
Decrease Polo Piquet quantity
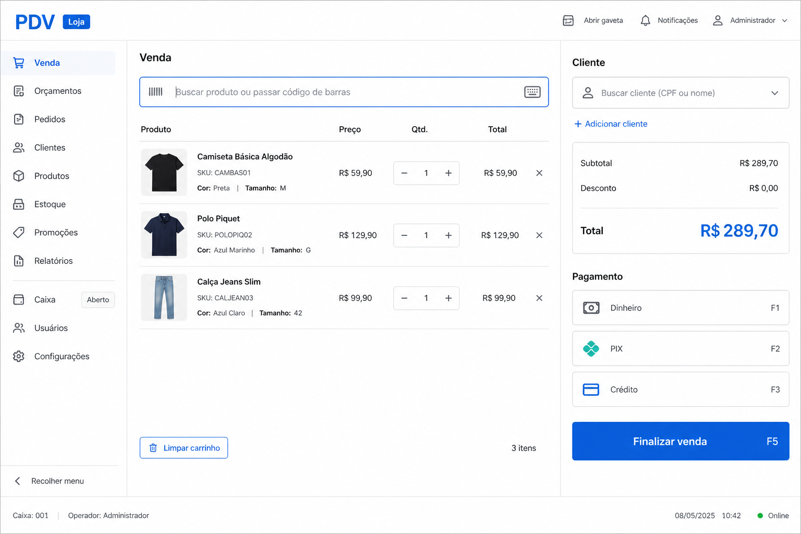click(x=404, y=236)
